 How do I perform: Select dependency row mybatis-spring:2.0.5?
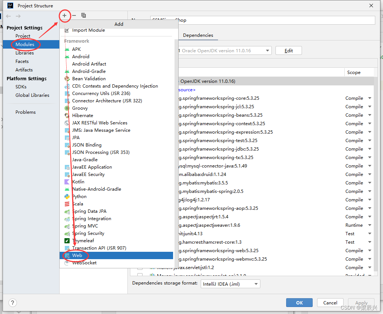click(276, 191)
